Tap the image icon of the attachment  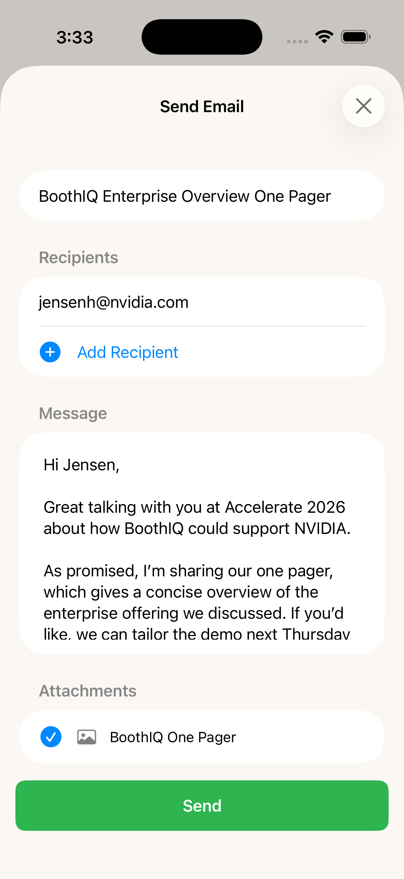[x=87, y=737]
